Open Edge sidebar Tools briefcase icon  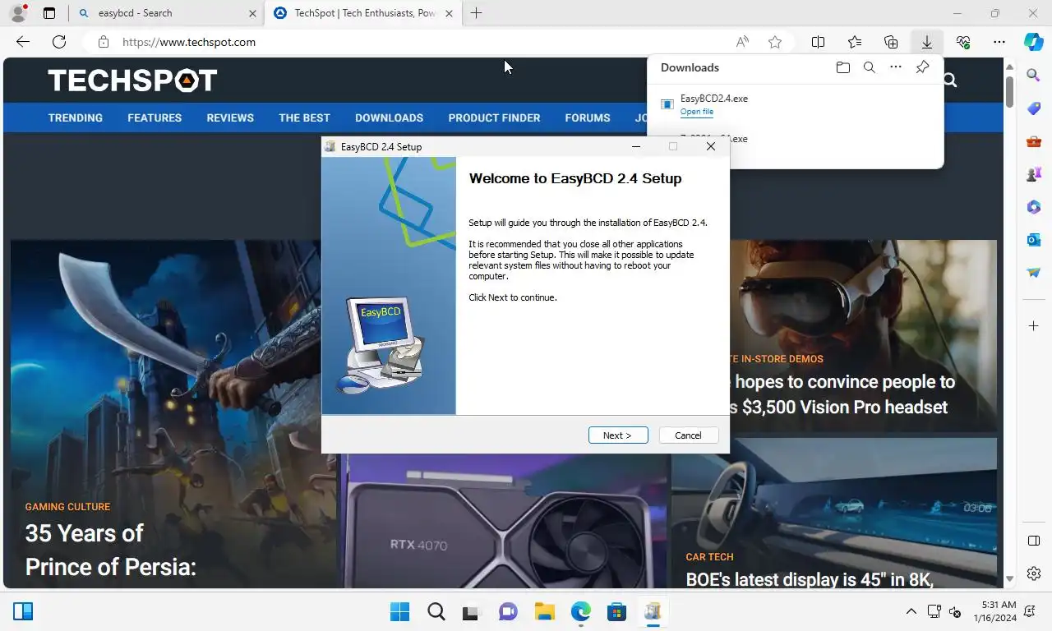pos(1034,141)
